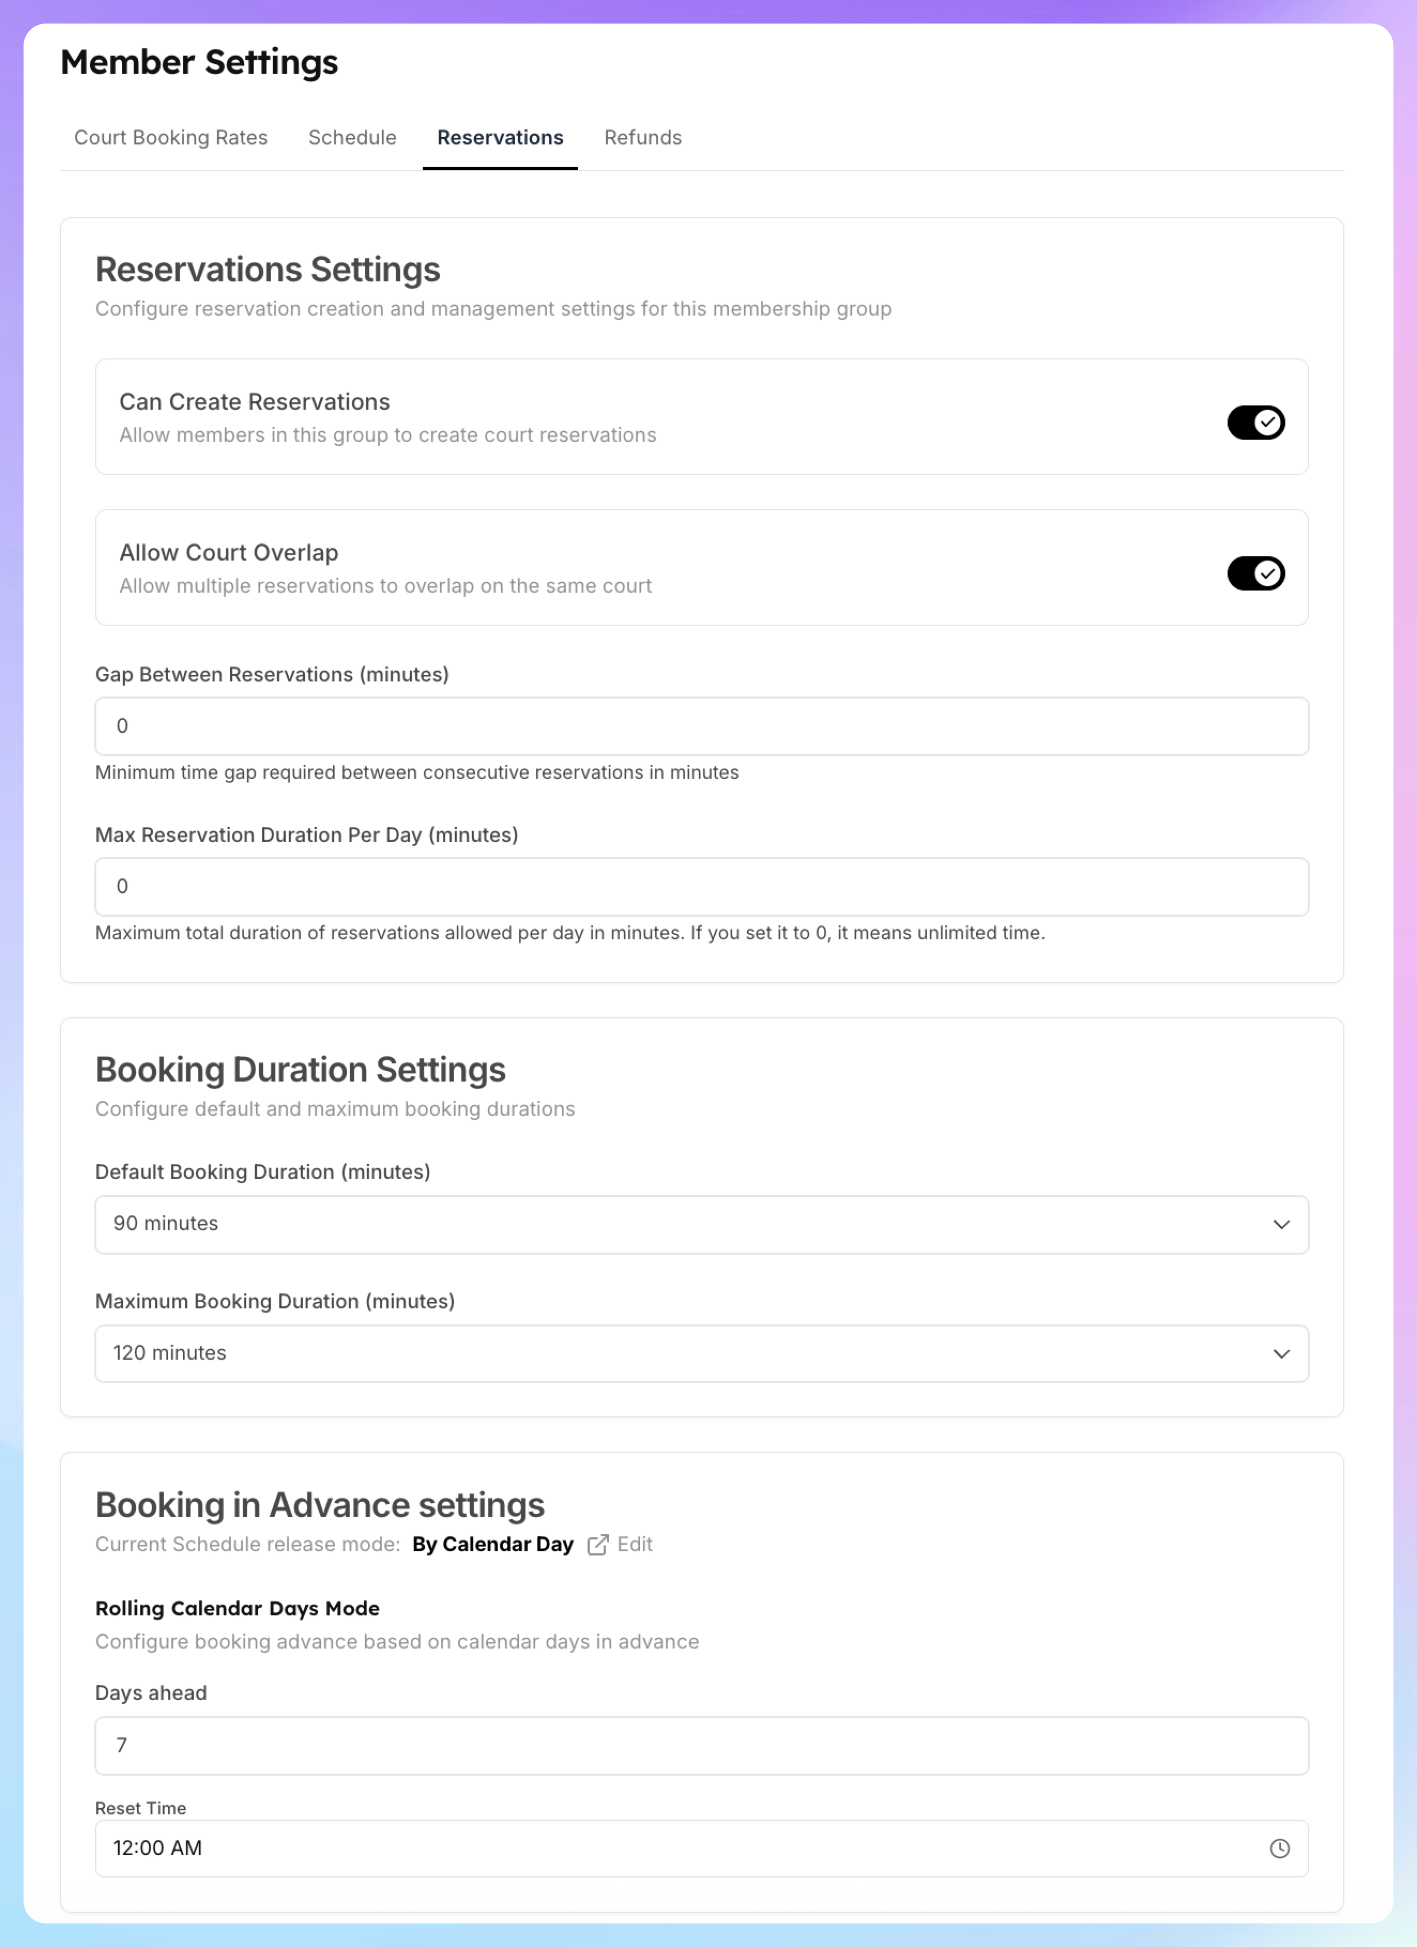Turn off the Allow Court Overlap toggle
The image size is (1417, 1947).
point(1255,573)
